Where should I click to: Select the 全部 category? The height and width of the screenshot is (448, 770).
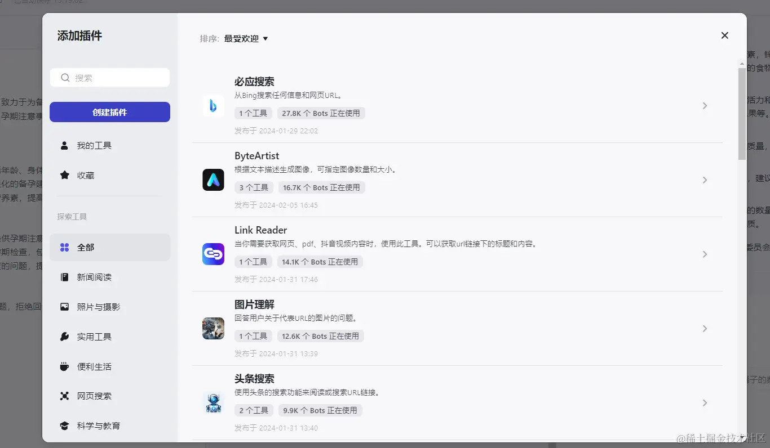110,247
